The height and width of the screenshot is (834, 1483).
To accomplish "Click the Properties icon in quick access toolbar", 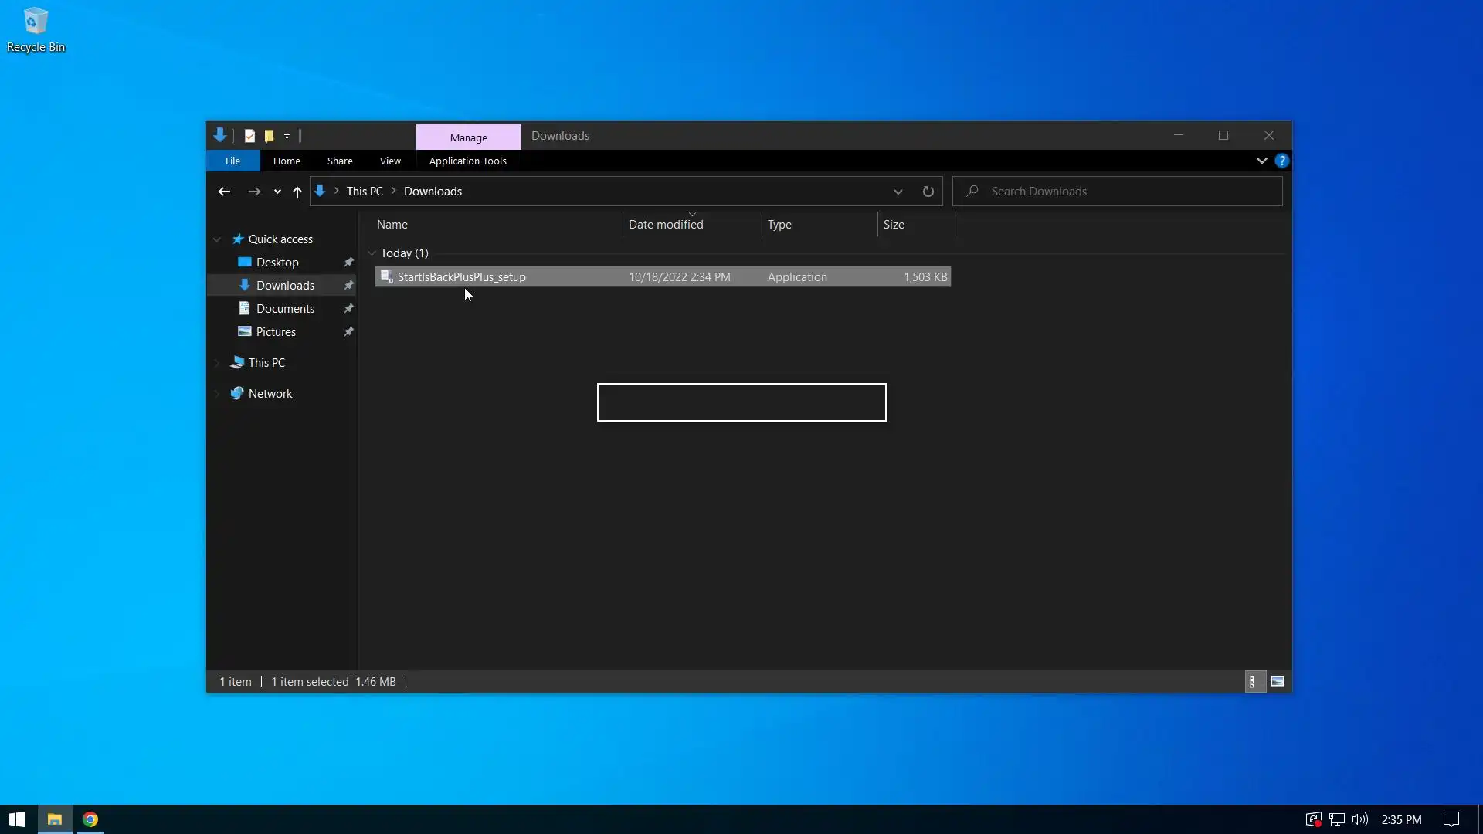I will (x=249, y=136).
